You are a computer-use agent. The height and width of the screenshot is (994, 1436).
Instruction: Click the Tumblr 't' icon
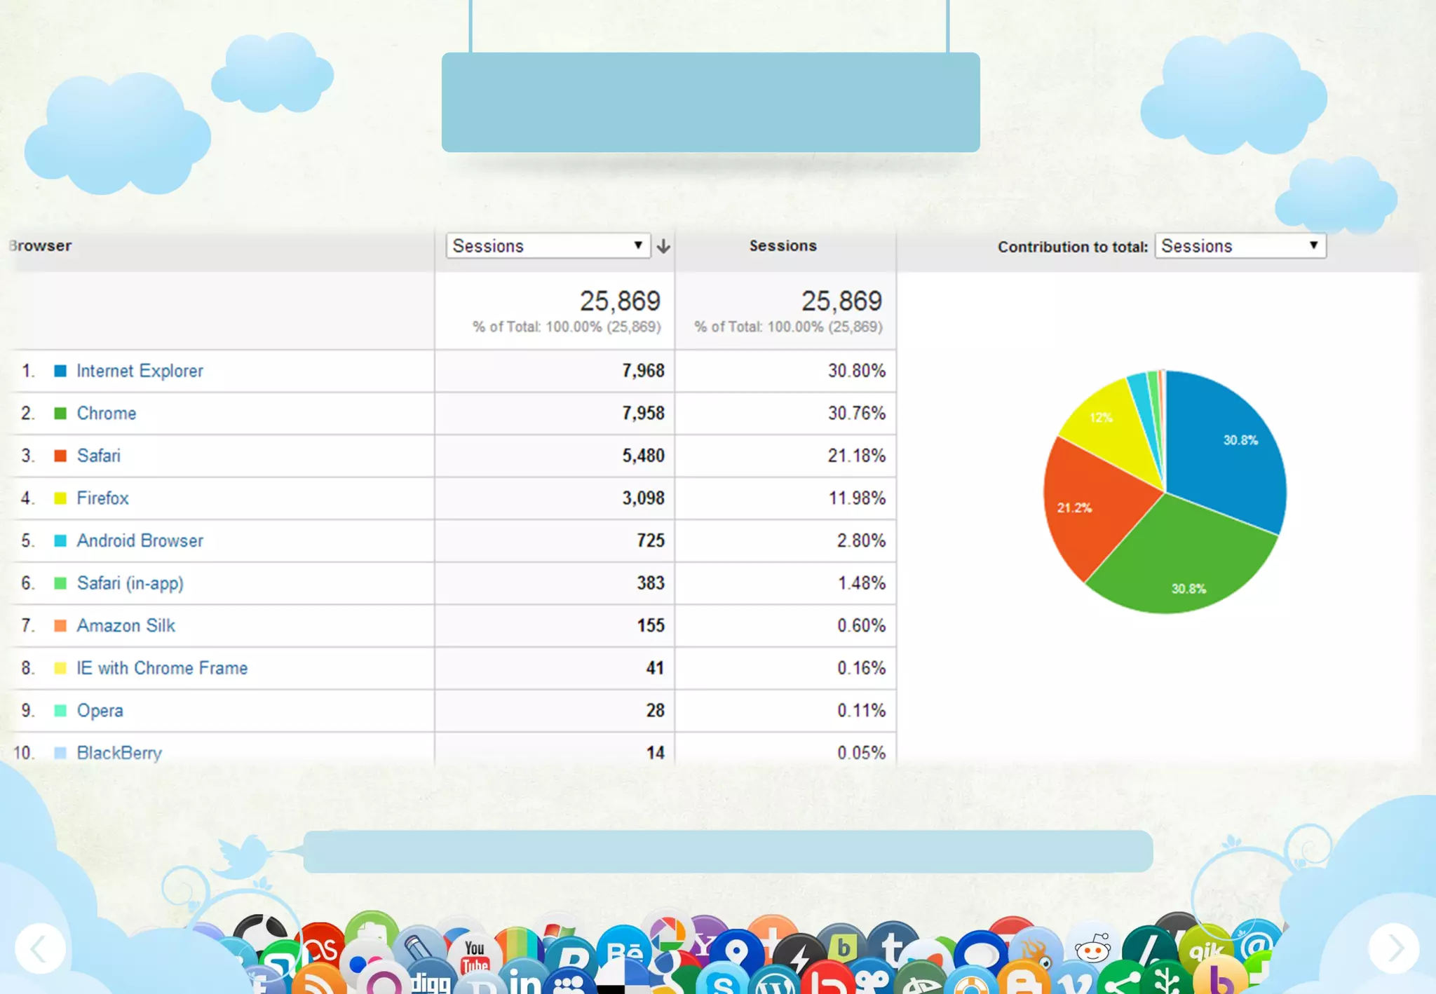pyautogui.click(x=892, y=946)
